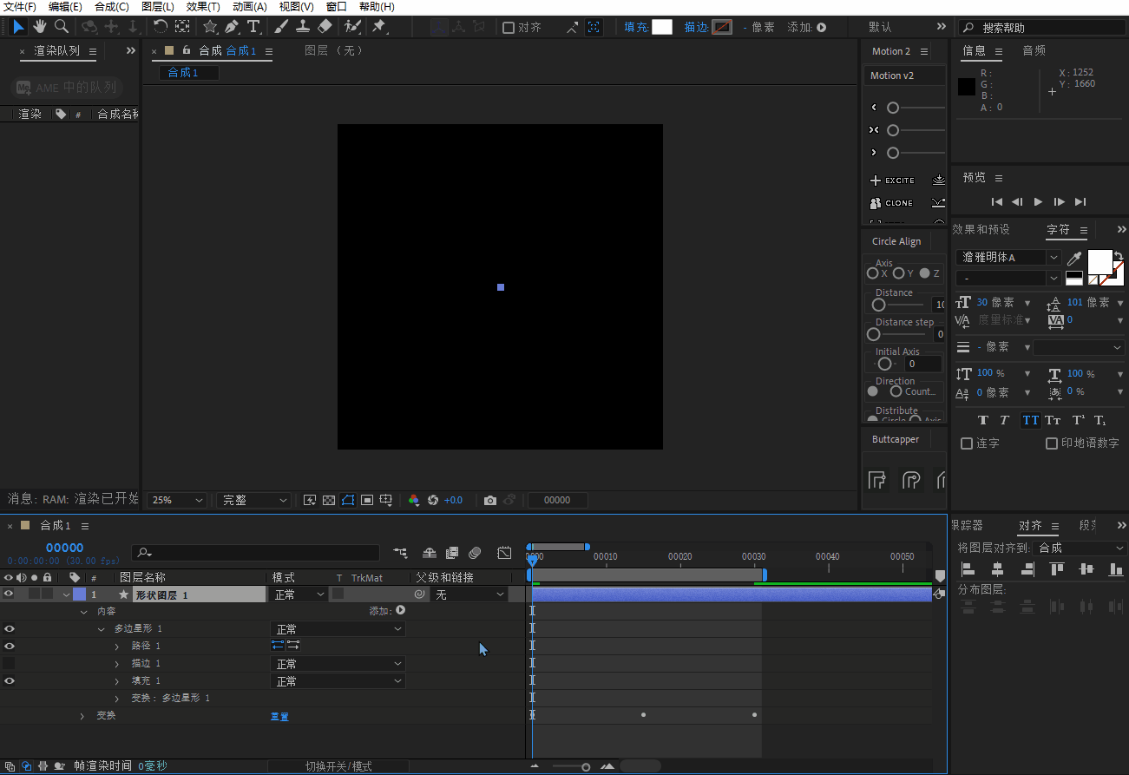
Task: Open the 25% zoom level dropdown
Action: pyautogui.click(x=178, y=500)
